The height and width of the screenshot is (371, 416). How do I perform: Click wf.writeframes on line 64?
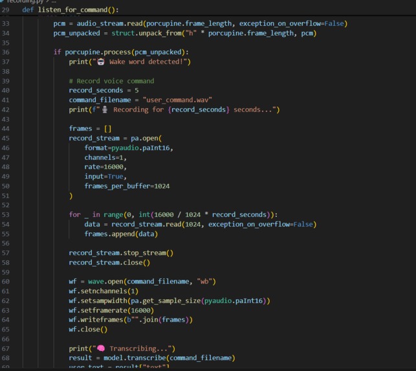pos(96,320)
